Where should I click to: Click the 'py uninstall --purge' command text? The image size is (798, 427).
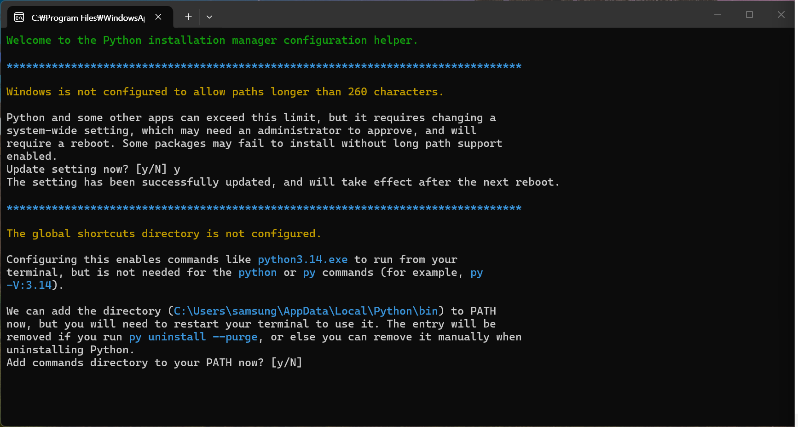(x=193, y=337)
